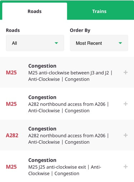Open Congestion heading of the A282 row

click(x=42, y=129)
